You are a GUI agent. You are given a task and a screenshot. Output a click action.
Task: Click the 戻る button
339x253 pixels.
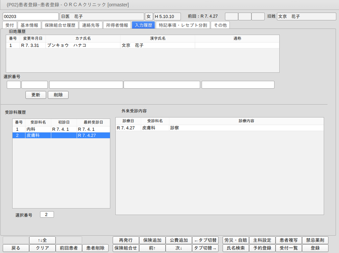tap(16, 248)
